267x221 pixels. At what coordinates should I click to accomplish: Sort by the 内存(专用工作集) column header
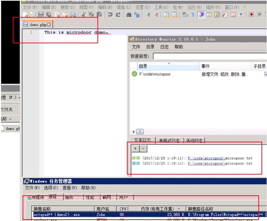(160, 209)
